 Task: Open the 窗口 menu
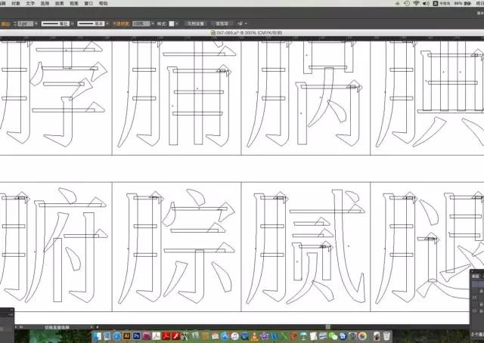pos(89,4)
